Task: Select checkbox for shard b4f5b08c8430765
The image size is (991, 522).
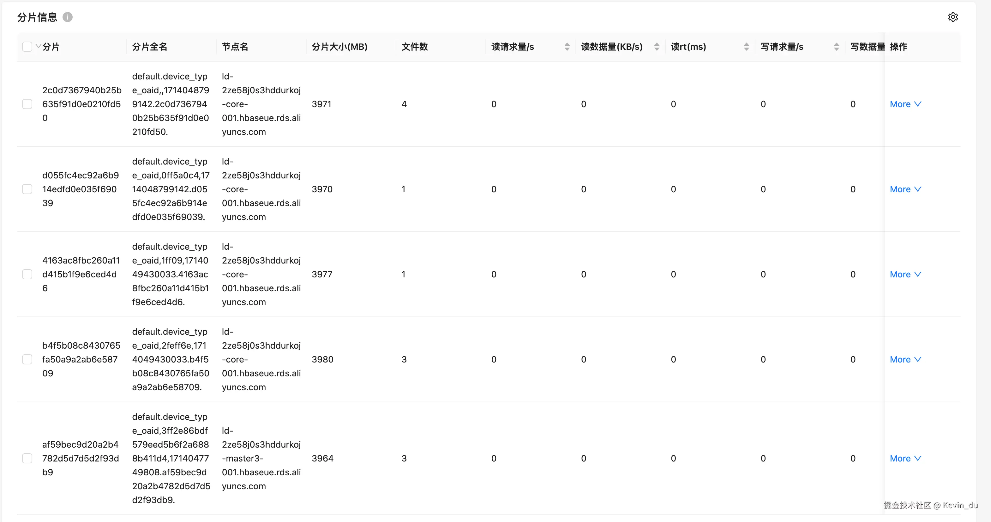Action: pos(27,360)
